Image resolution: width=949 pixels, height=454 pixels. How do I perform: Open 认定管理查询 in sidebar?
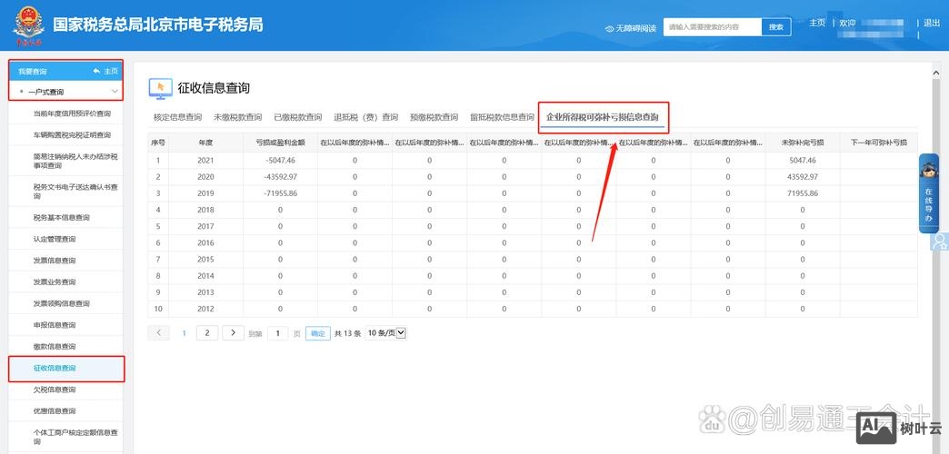55,240
